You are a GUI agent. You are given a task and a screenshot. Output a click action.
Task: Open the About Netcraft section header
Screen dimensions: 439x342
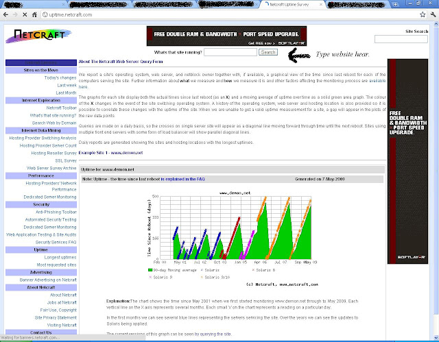[x=41, y=288]
